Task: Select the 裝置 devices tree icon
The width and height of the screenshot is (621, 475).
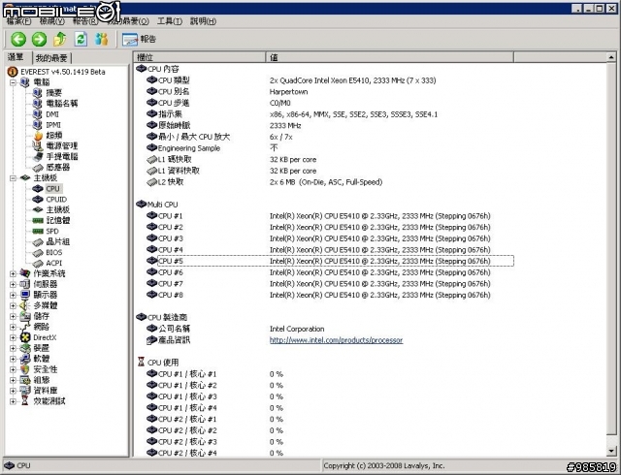Action: [25, 348]
